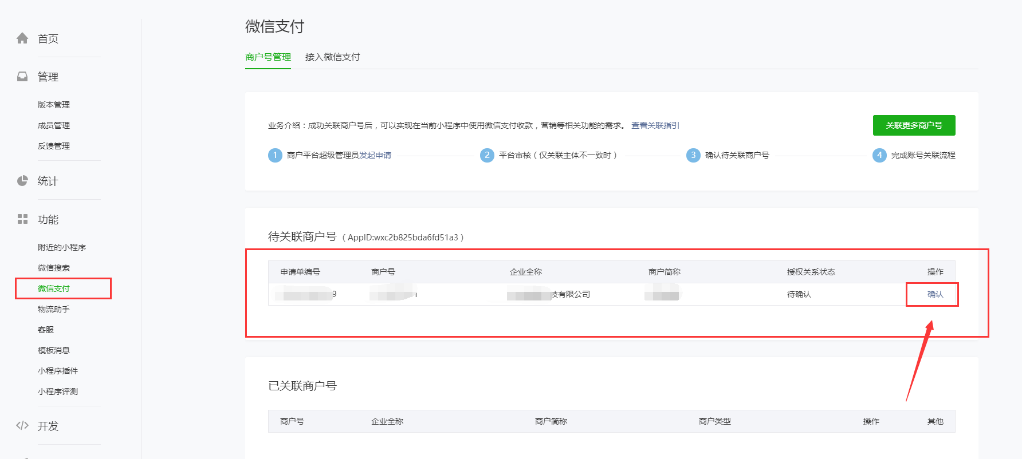The image size is (1022, 459).
Task: Go to 成员管理 in sidebar
Action: click(x=54, y=125)
